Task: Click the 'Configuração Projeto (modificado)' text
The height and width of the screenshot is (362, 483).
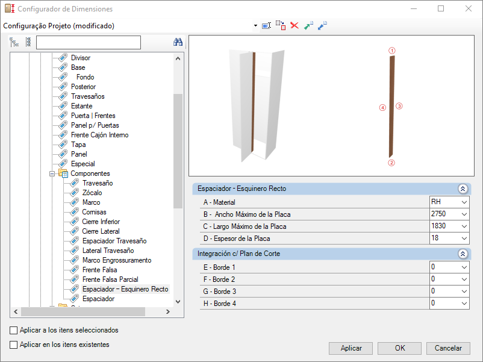Action: point(59,26)
